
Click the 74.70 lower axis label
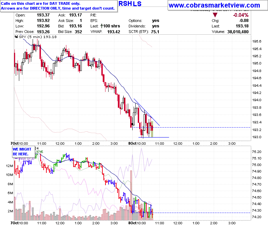(257, 185)
